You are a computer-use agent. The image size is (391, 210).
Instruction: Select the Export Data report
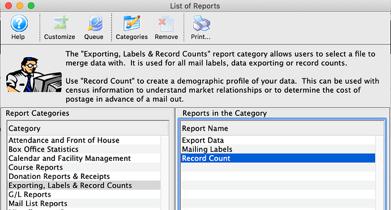pyautogui.click(x=278, y=140)
